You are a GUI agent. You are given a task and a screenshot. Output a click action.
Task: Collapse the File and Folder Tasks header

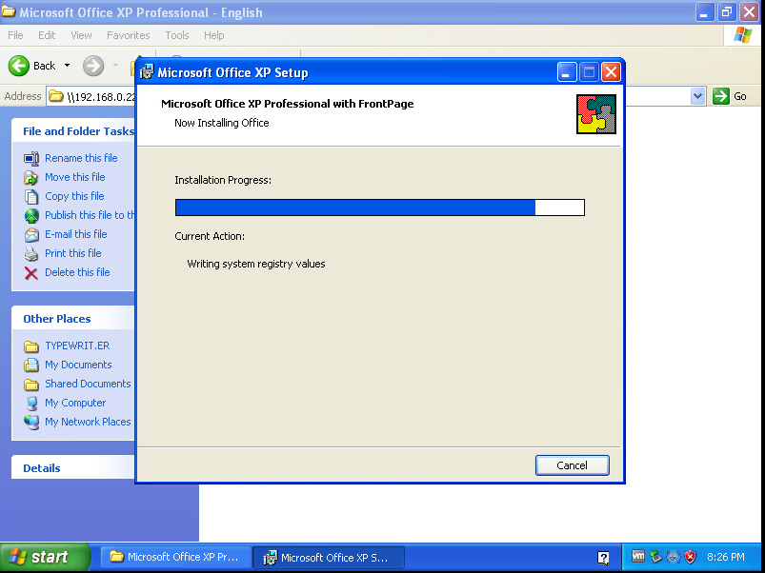(73, 131)
